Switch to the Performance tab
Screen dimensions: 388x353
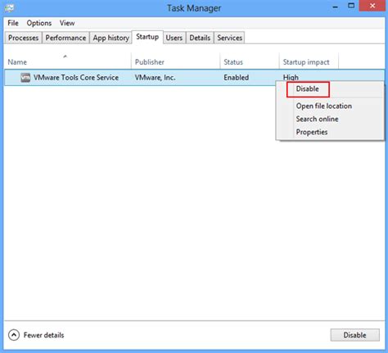(x=65, y=38)
